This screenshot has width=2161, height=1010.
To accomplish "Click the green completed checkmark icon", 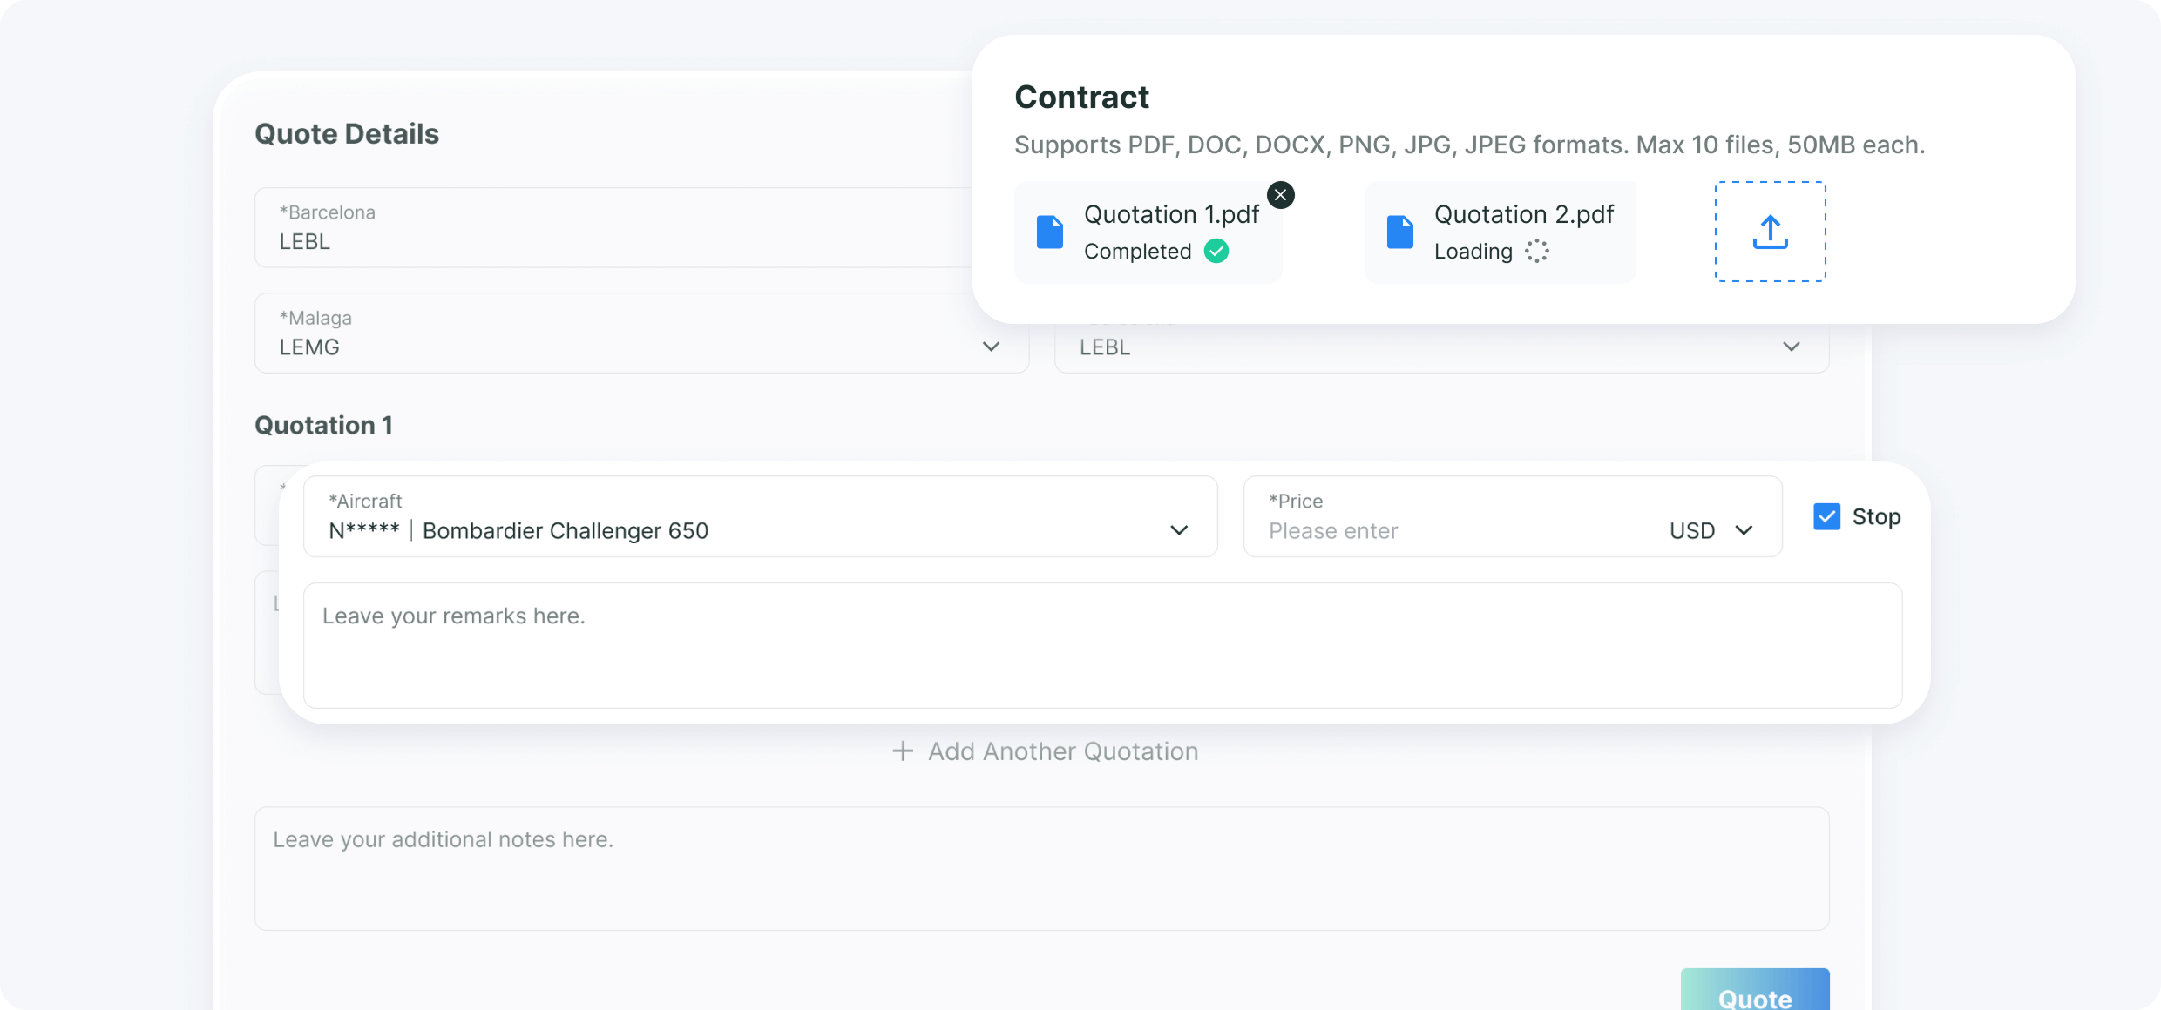I will (x=1216, y=252).
